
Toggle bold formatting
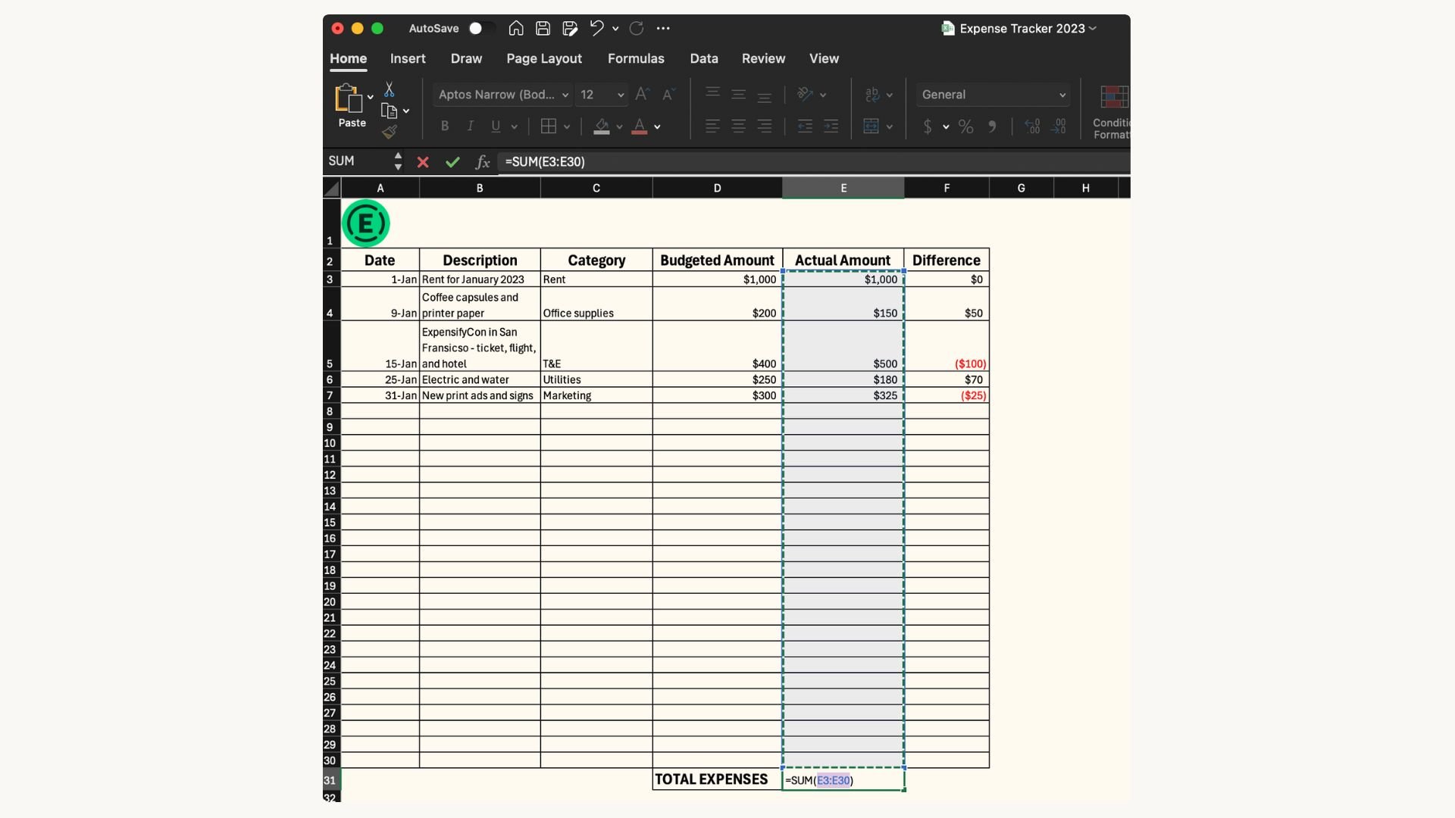(x=445, y=126)
